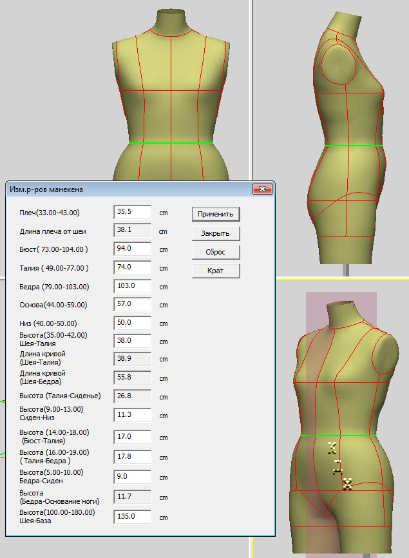
Task: Click the Бюст( 73.00-104.00 ) label
Action: click(x=53, y=249)
